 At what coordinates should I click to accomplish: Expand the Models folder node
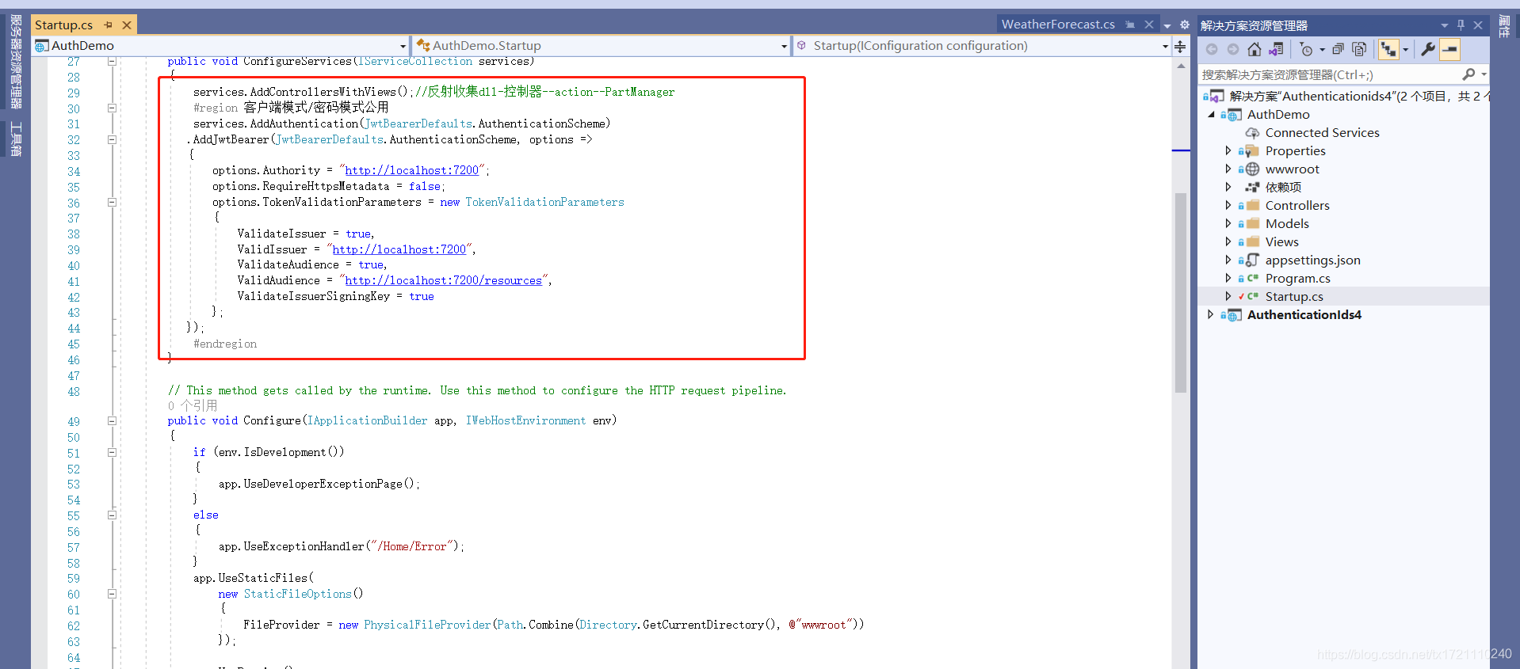pos(1228,223)
